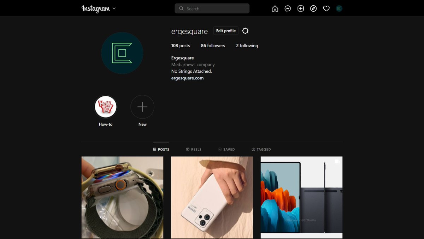This screenshot has width=424, height=239.
Task: Open the ergesquare.com website link
Action: point(187,78)
